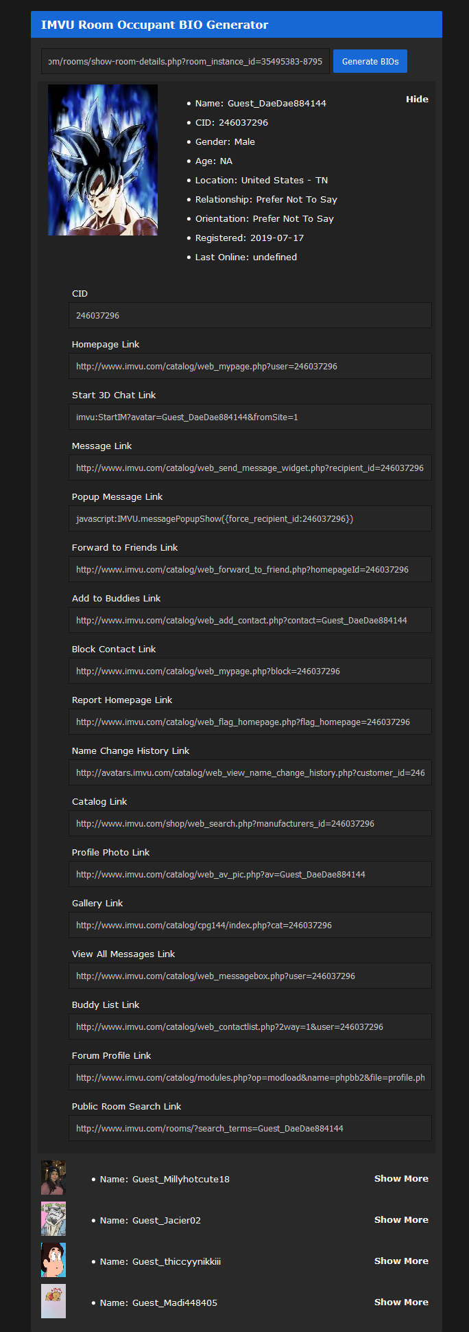This screenshot has width=469, height=1332.
Task: Click the Name: Guest_Jacier02 text
Action: (150, 1220)
